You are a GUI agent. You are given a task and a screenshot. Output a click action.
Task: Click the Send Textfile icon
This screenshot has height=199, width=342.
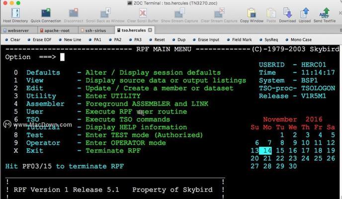(325, 13)
